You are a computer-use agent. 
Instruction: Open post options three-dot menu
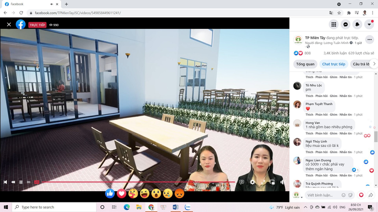click(x=370, y=40)
